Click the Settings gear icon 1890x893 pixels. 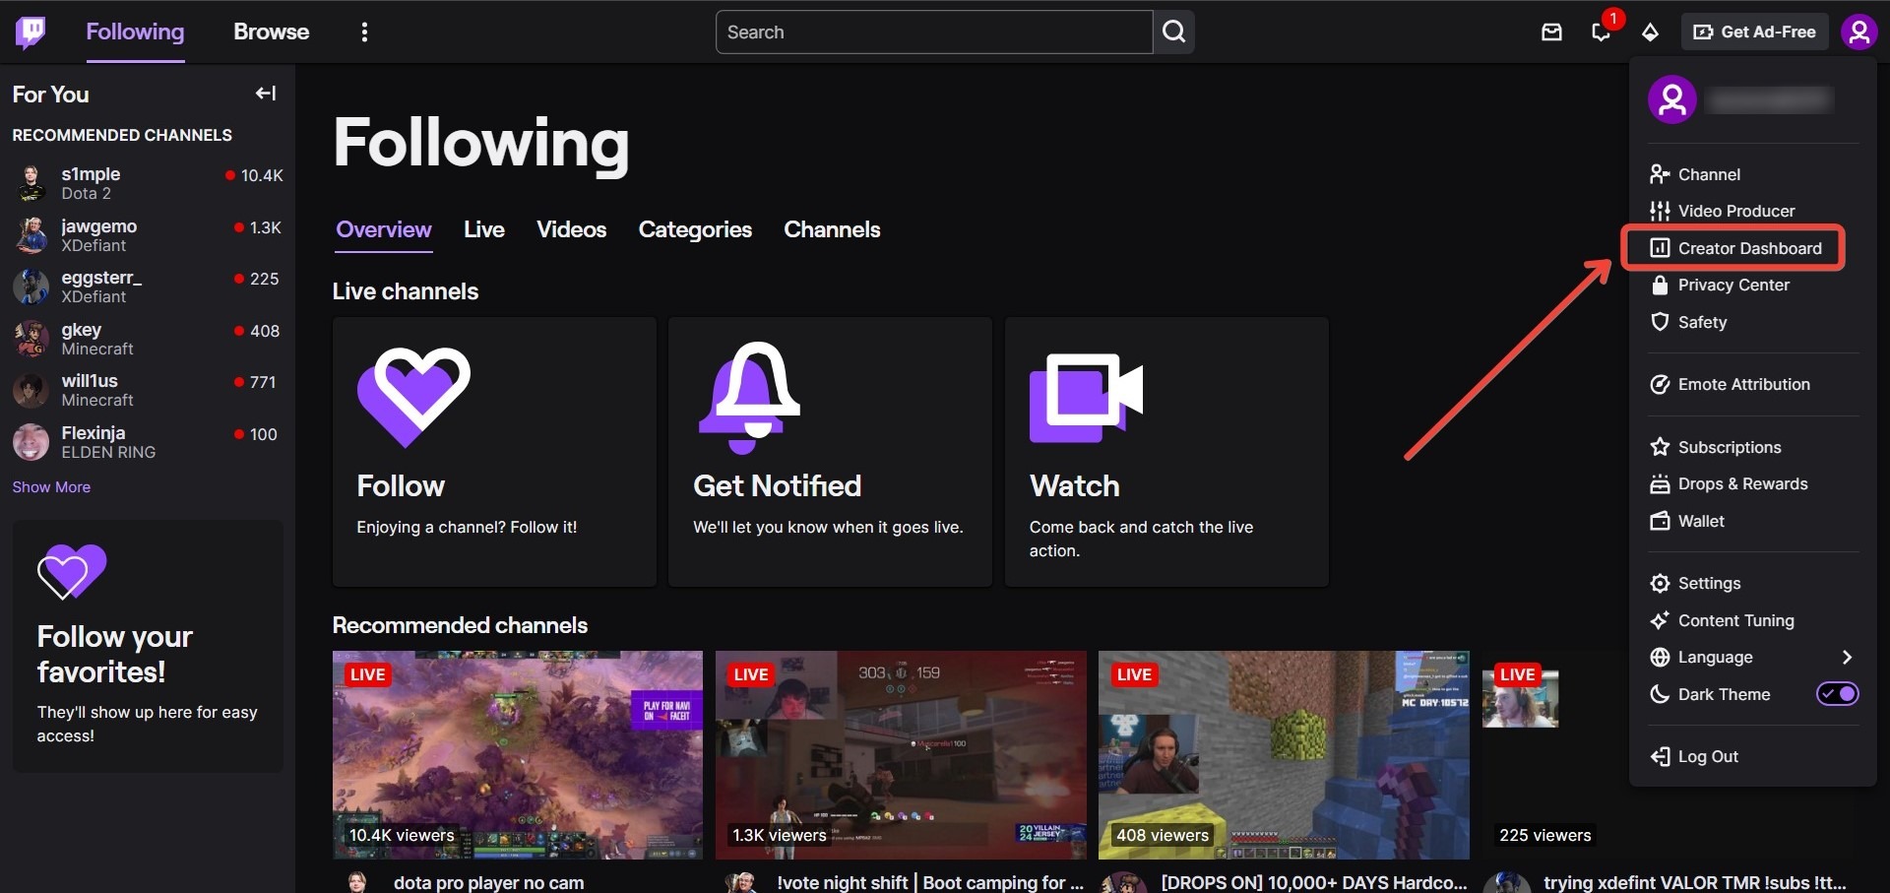click(x=1660, y=583)
